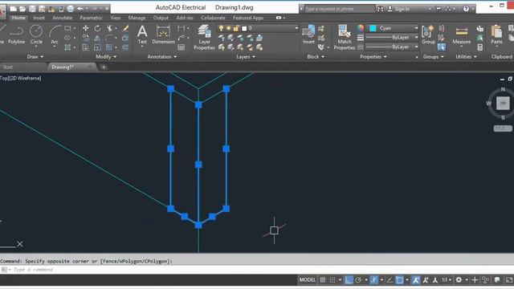Click the MODEL space button

(x=308, y=280)
